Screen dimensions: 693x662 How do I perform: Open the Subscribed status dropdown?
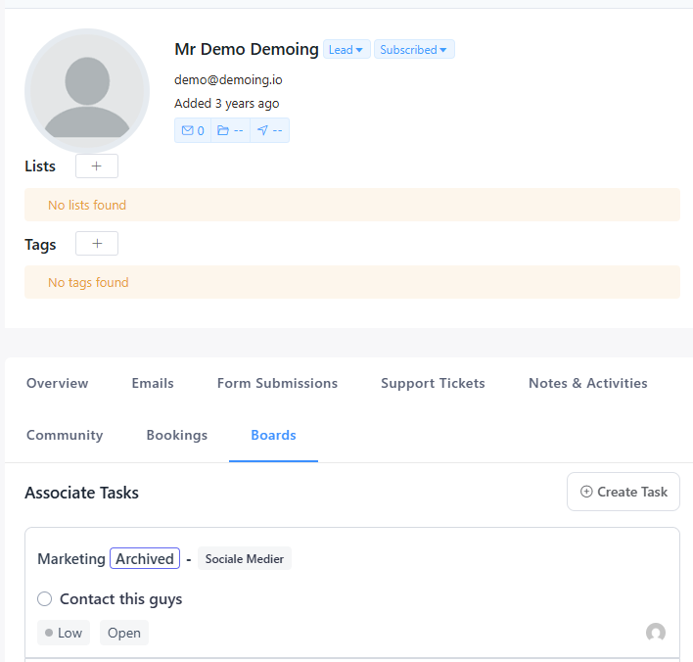pos(413,50)
